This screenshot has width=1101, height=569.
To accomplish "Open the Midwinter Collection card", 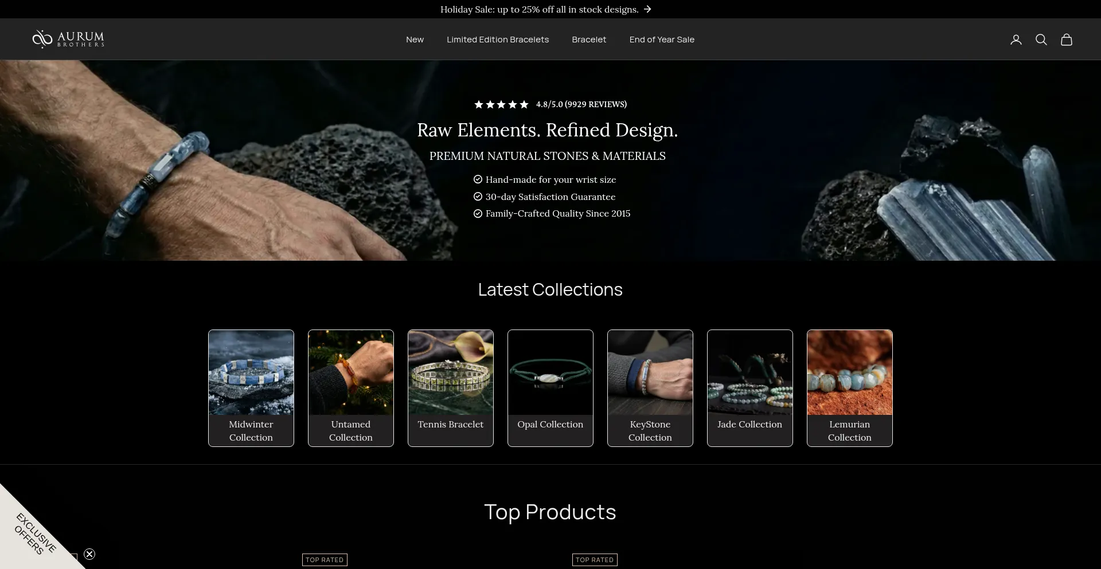I will 251,388.
